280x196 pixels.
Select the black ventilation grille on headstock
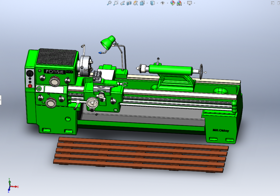click(57, 57)
